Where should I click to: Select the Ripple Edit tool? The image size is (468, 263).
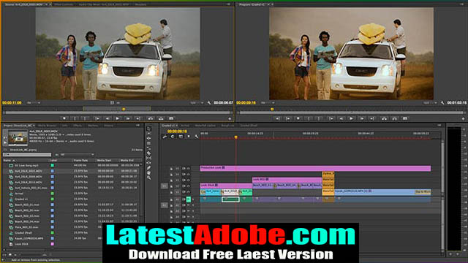[x=148, y=138]
